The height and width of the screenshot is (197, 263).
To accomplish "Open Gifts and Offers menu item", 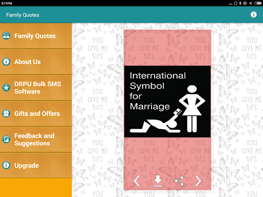I will [x=36, y=113].
